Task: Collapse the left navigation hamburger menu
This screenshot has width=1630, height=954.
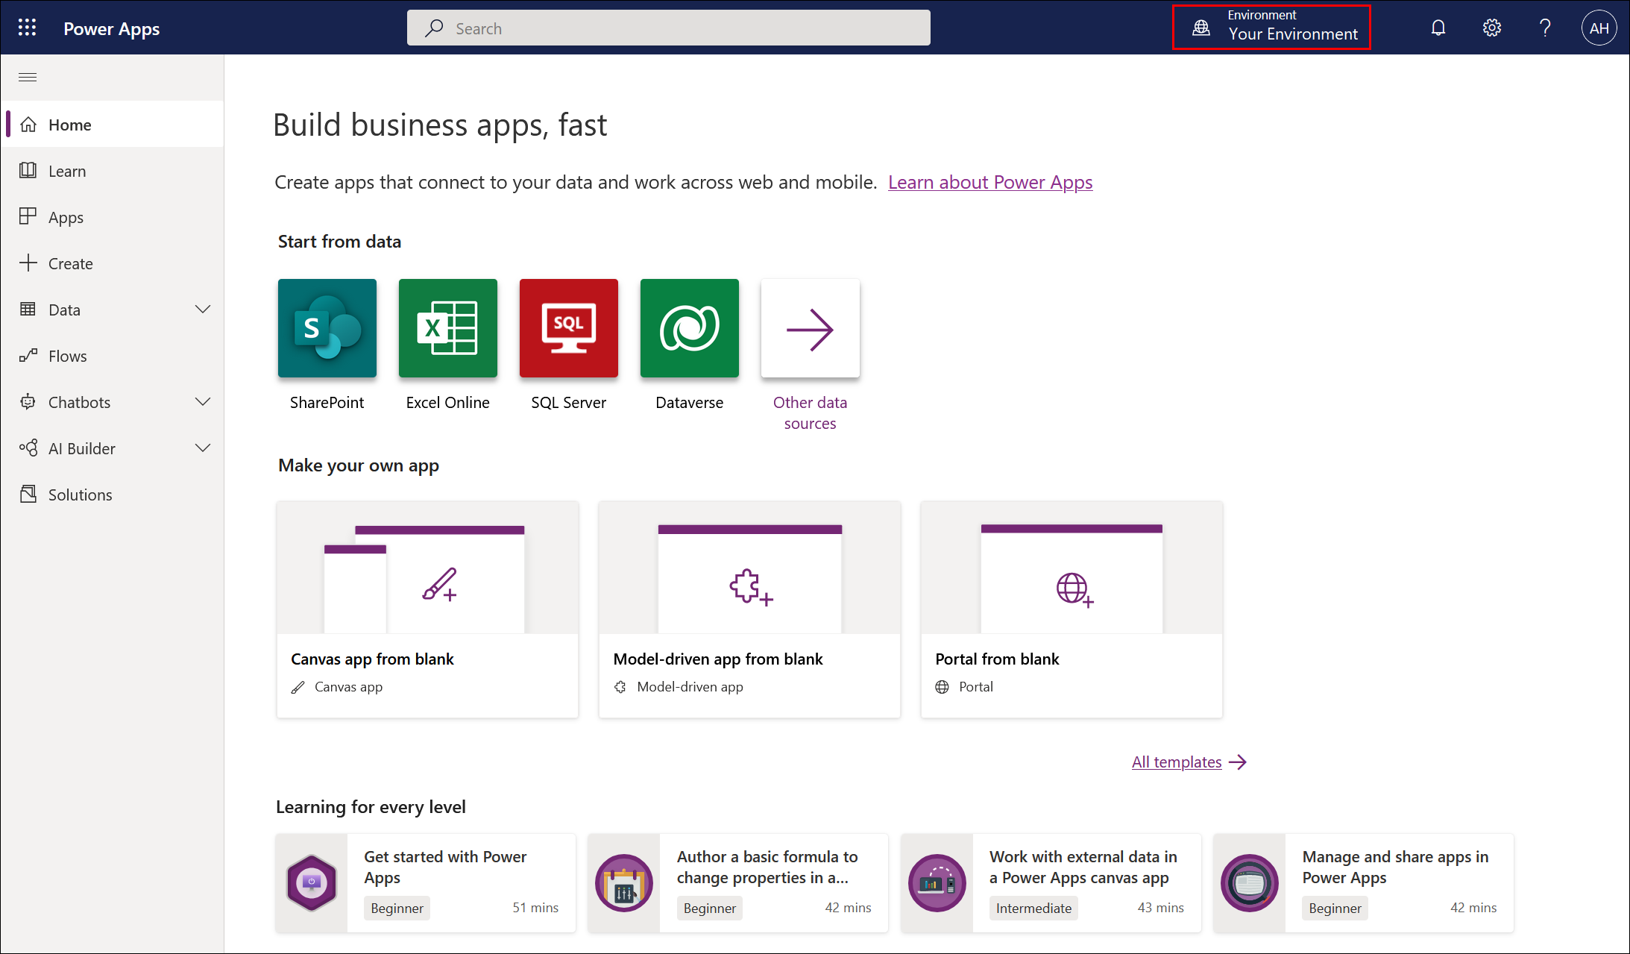Action: coord(28,77)
